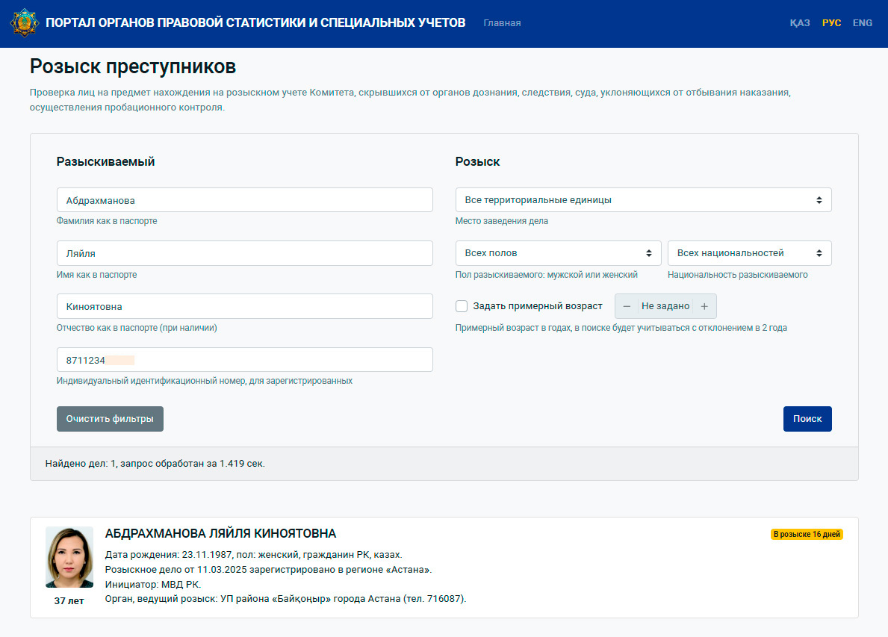Open the 'Все территориальные единицы' dropdown
Screen dimensions: 888x637
pos(643,200)
